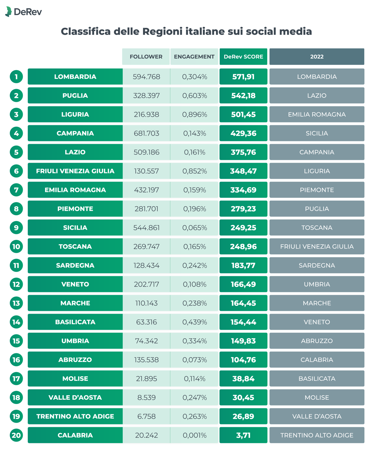This screenshot has height=452, width=373.
Task: Click TRENTINO ALTO ADIGE in 2022 column
Action: click(317, 435)
